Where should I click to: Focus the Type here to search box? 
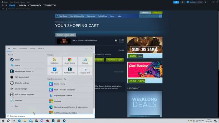click(50, 116)
